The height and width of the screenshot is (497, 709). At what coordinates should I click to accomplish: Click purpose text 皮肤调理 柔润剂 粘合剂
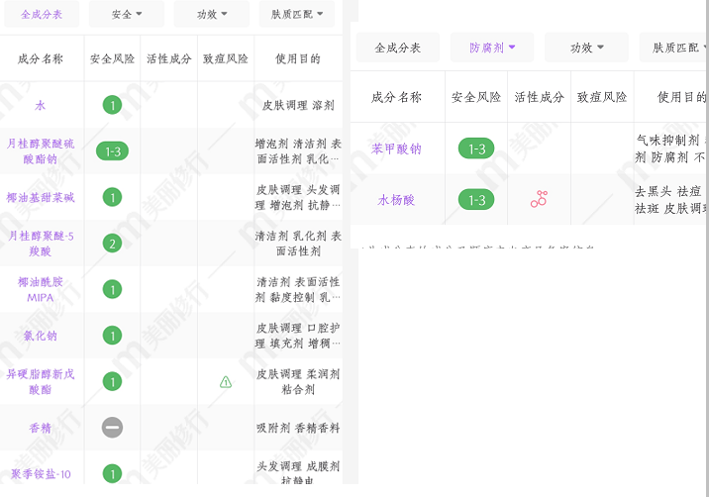point(298,382)
